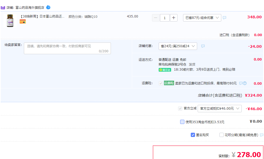Click the ¥0.00 amount in the 淘金币 row
This screenshot has height=159, width=264.
256,121
